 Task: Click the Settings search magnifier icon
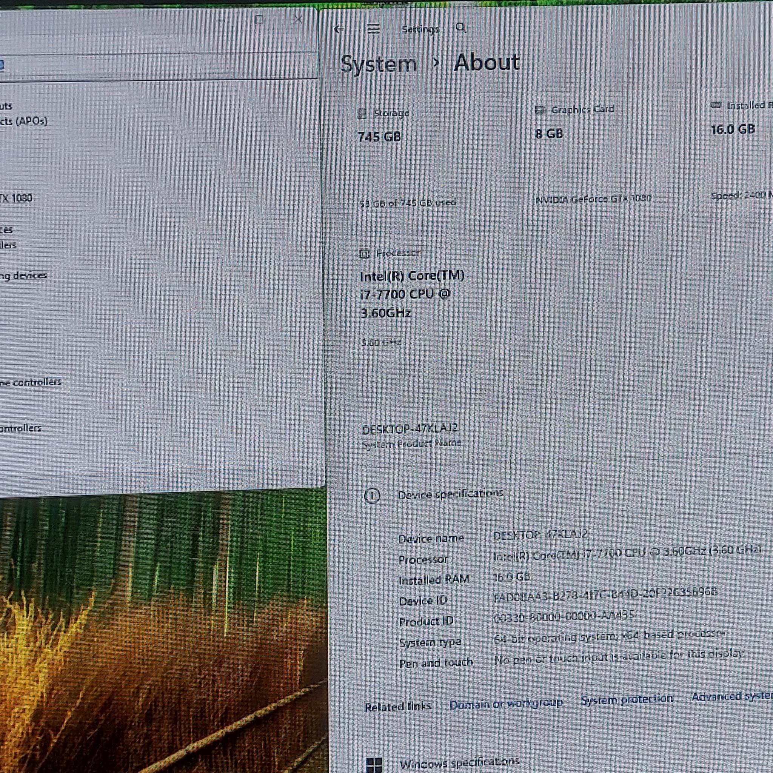[461, 28]
